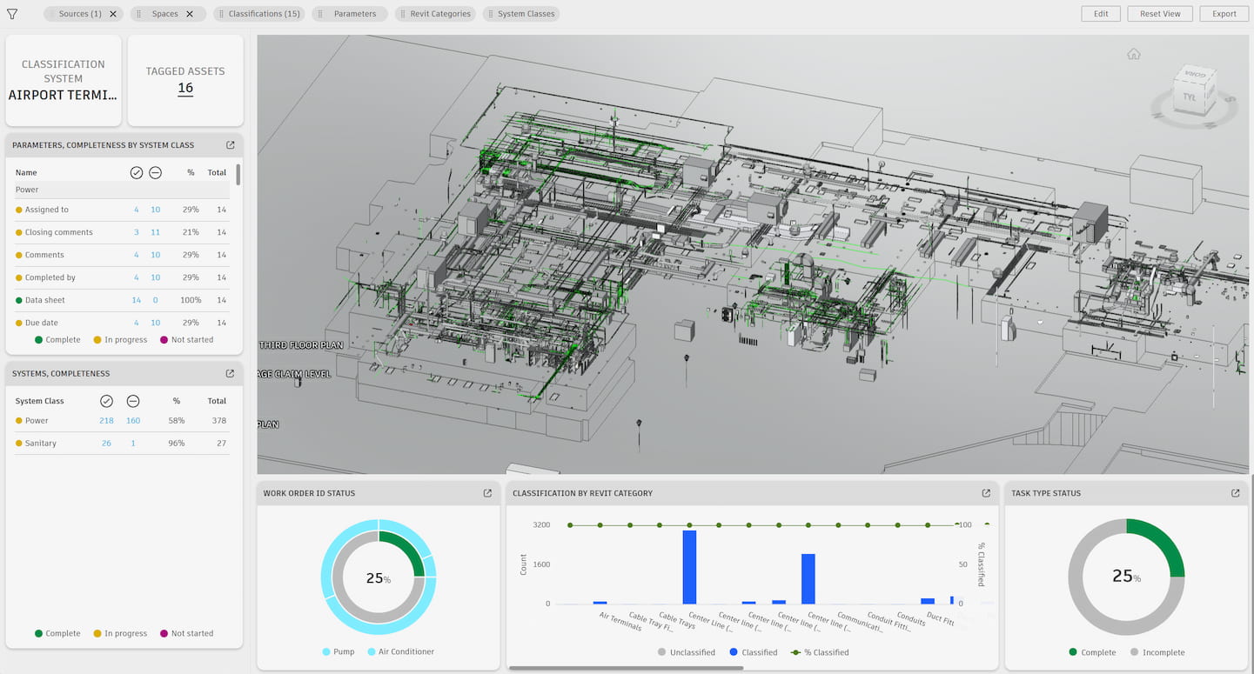The height and width of the screenshot is (674, 1254).
Task: Click the Edit button
Action: 1101,14
